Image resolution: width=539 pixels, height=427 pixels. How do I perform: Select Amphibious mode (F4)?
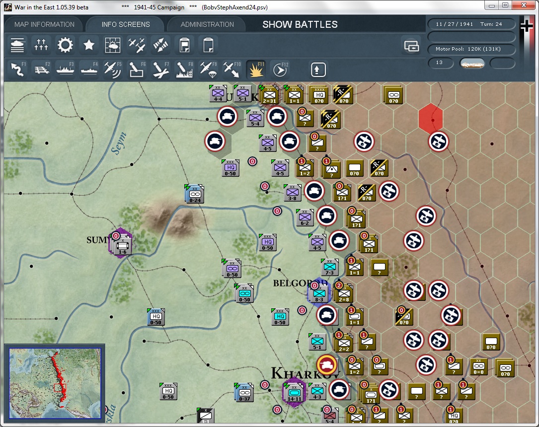(89, 70)
